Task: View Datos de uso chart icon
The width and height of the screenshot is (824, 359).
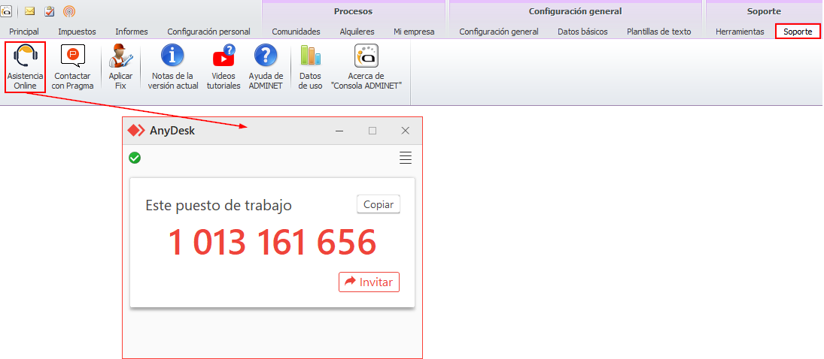Action: pyautogui.click(x=310, y=67)
